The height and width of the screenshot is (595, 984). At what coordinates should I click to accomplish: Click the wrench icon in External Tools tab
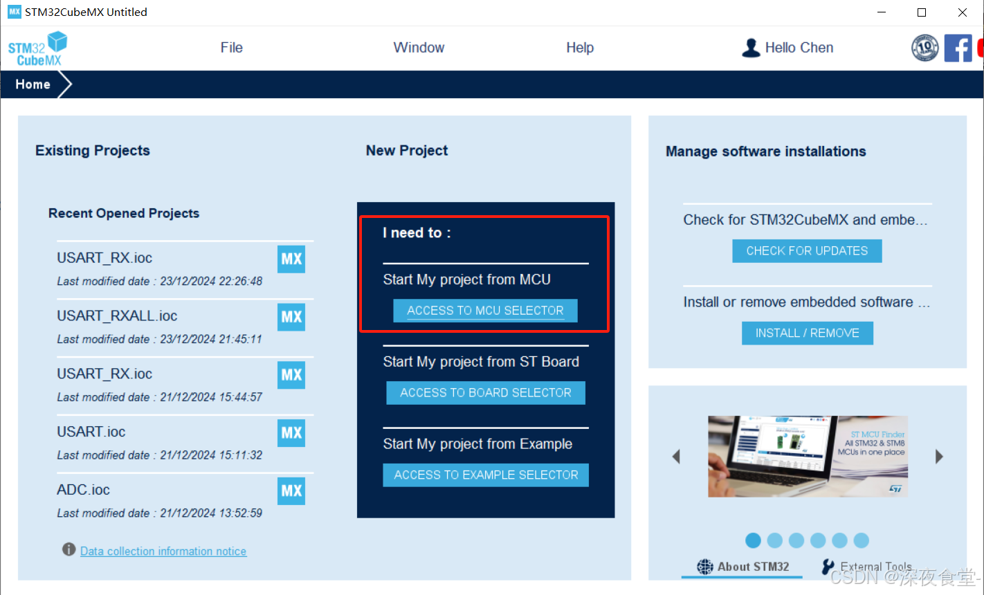pos(828,567)
